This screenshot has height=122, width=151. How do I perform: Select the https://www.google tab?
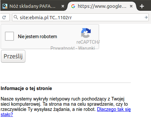pos(102,6)
